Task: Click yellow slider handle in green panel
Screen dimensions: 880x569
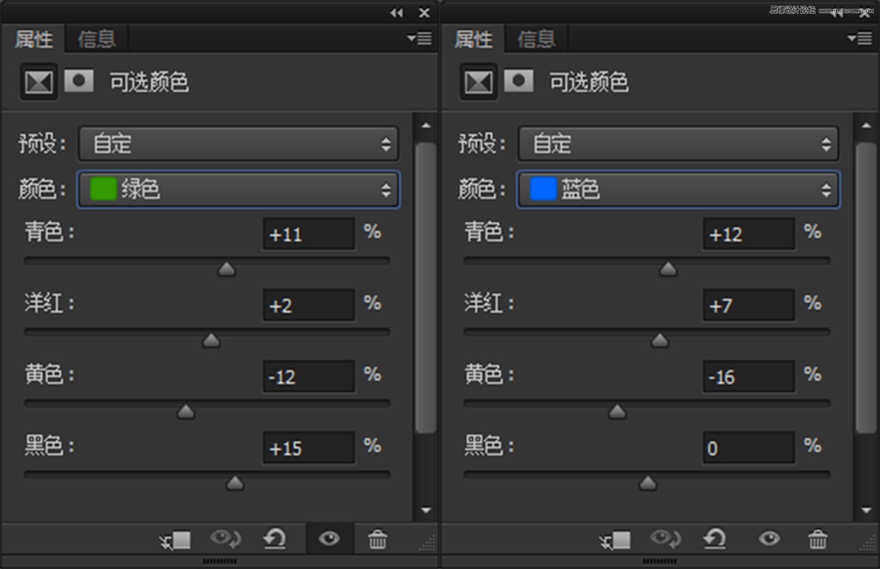Action: tap(185, 412)
